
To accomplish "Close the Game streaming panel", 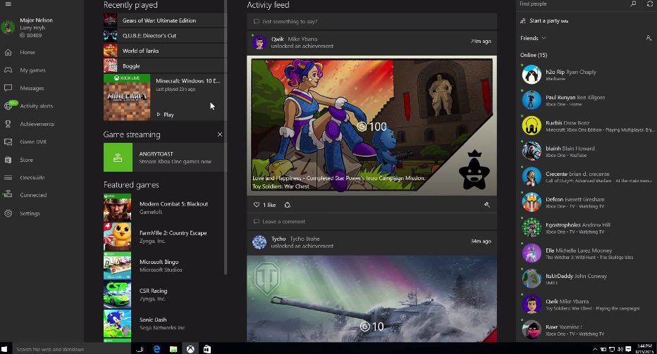I will [x=220, y=134].
